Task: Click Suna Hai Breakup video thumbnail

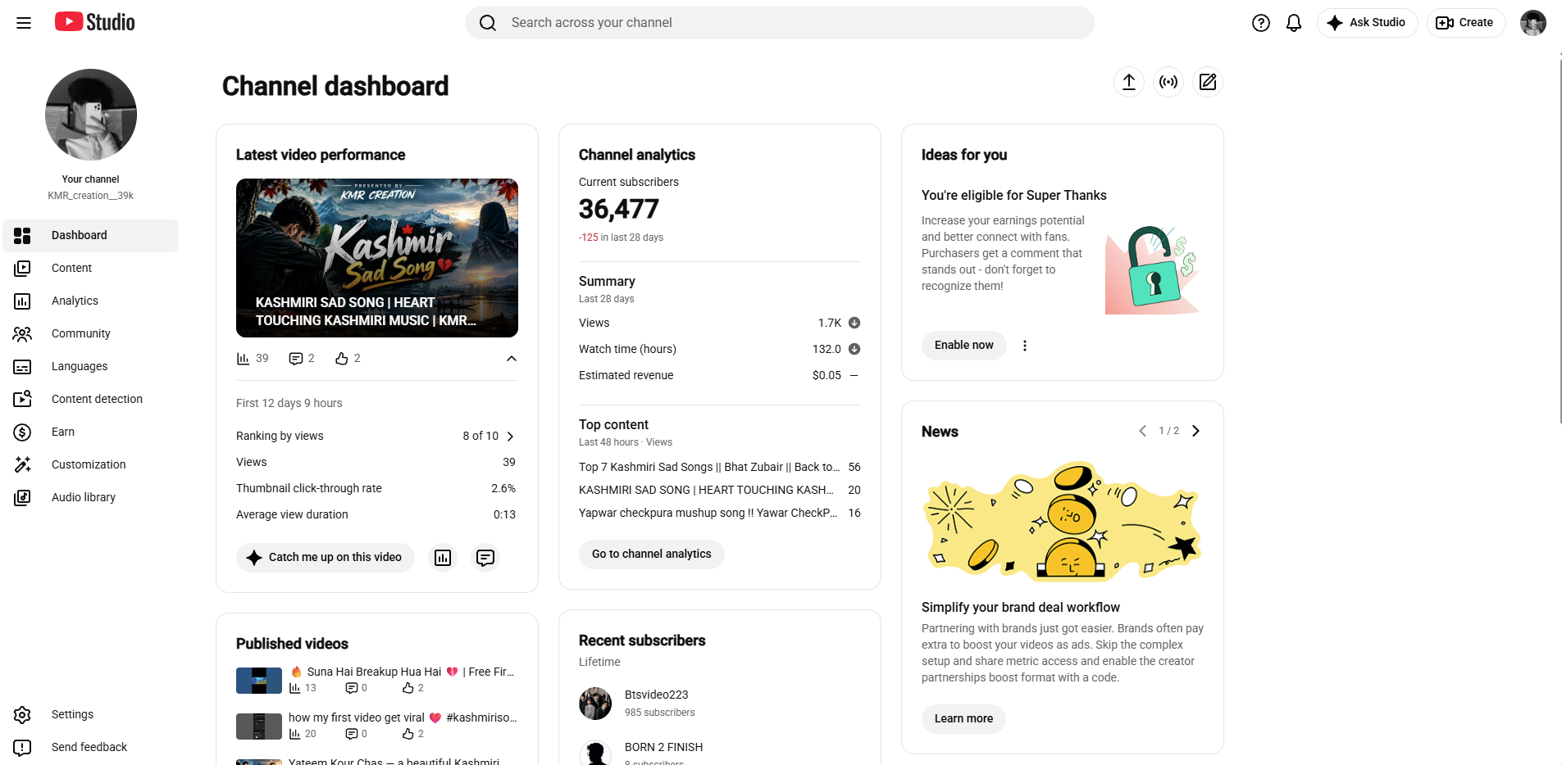Action: point(259,681)
